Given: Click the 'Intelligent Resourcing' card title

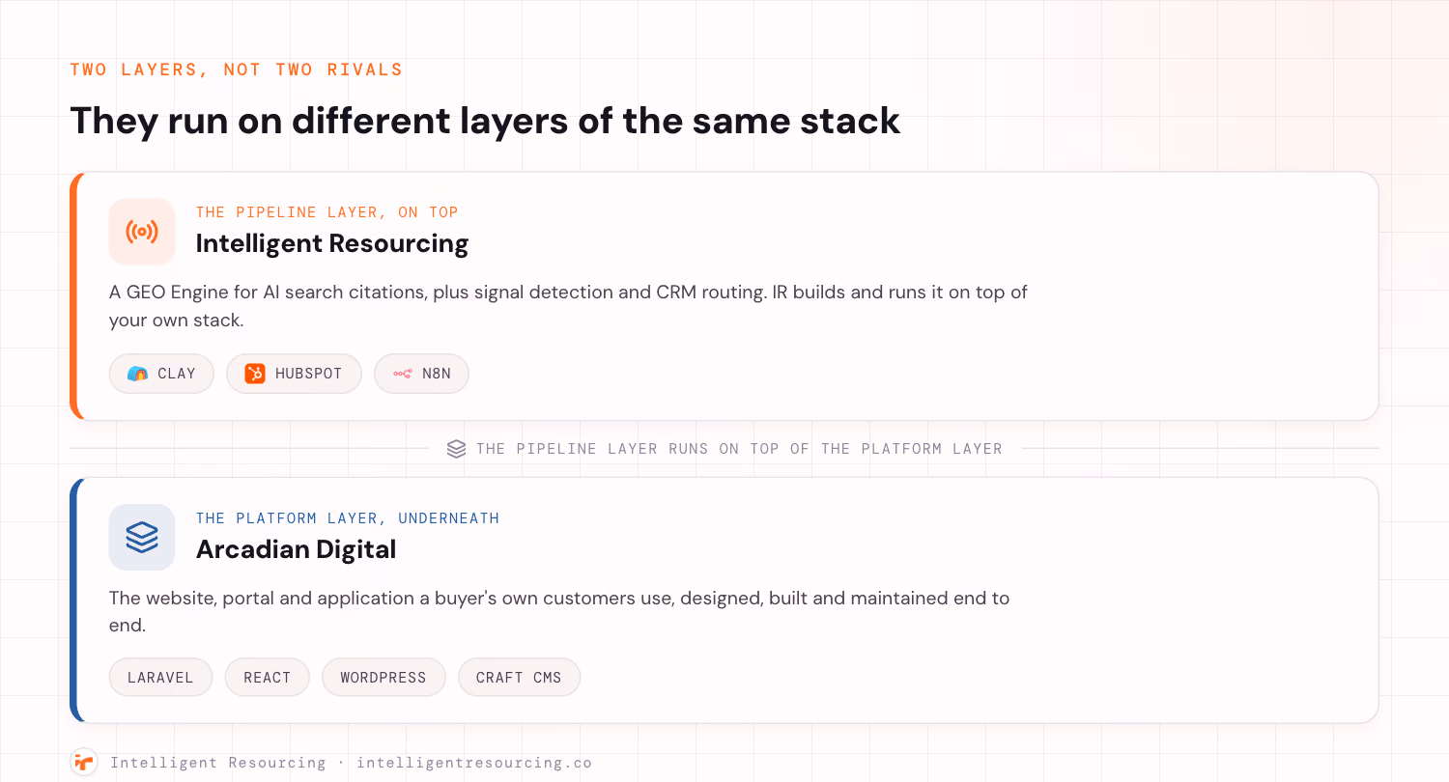Looking at the screenshot, I should pyautogui.click(x=332, y=243).
